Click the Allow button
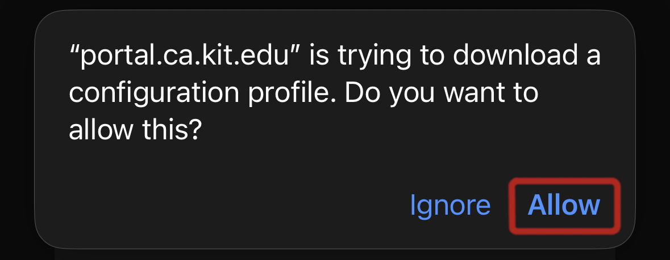 point(563,205)
